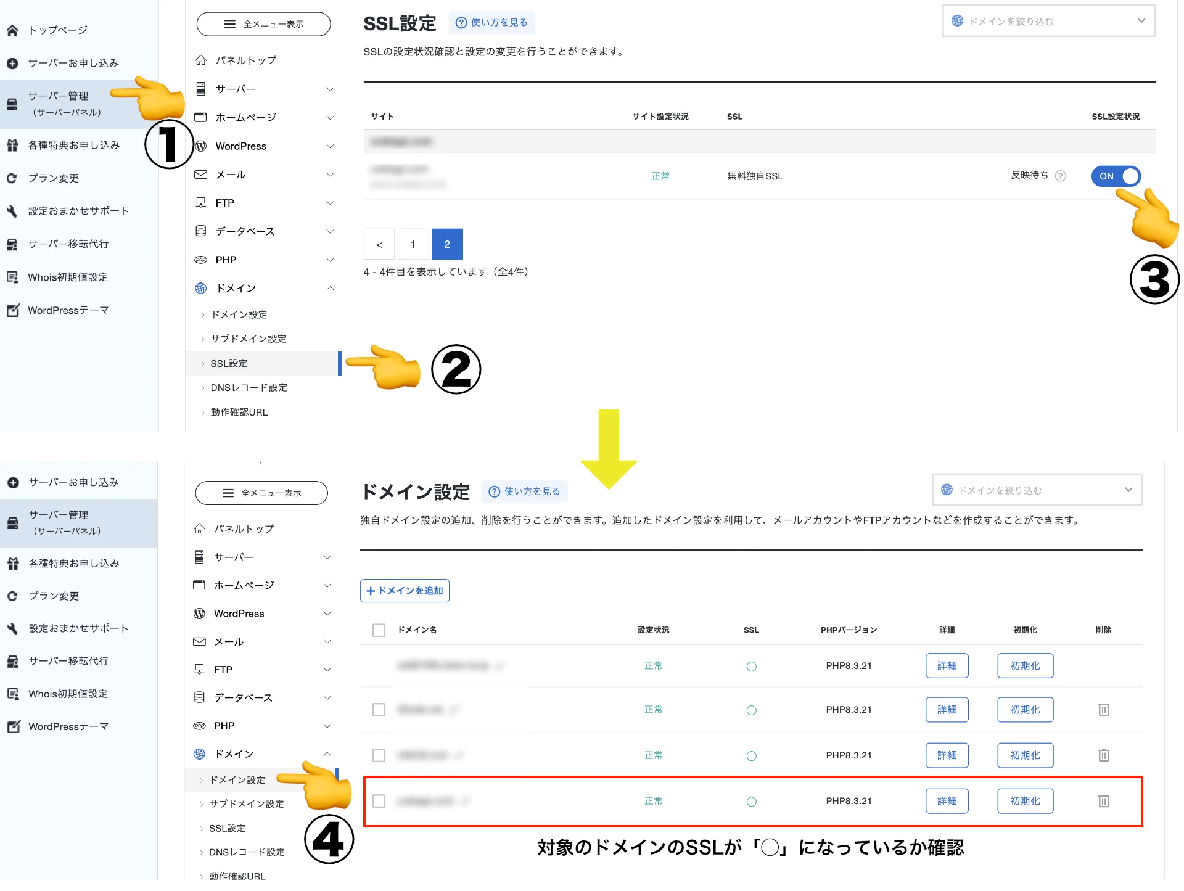Collapse the ドメイン menu chevron
The image size is (1184, 891).
point(331,288)
